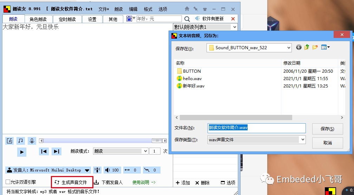The width and height of the screenshot is (354, 195).
Task: Go back with the save dialog back arrow
Action: click(x=299, y=47)
